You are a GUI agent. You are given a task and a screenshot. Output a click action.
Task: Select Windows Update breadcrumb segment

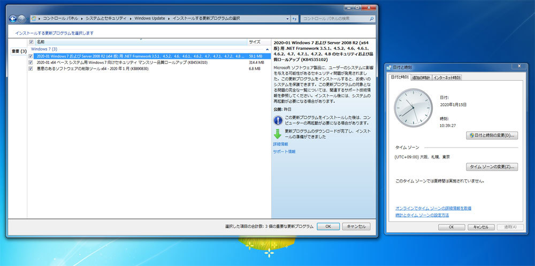(150, 18)
